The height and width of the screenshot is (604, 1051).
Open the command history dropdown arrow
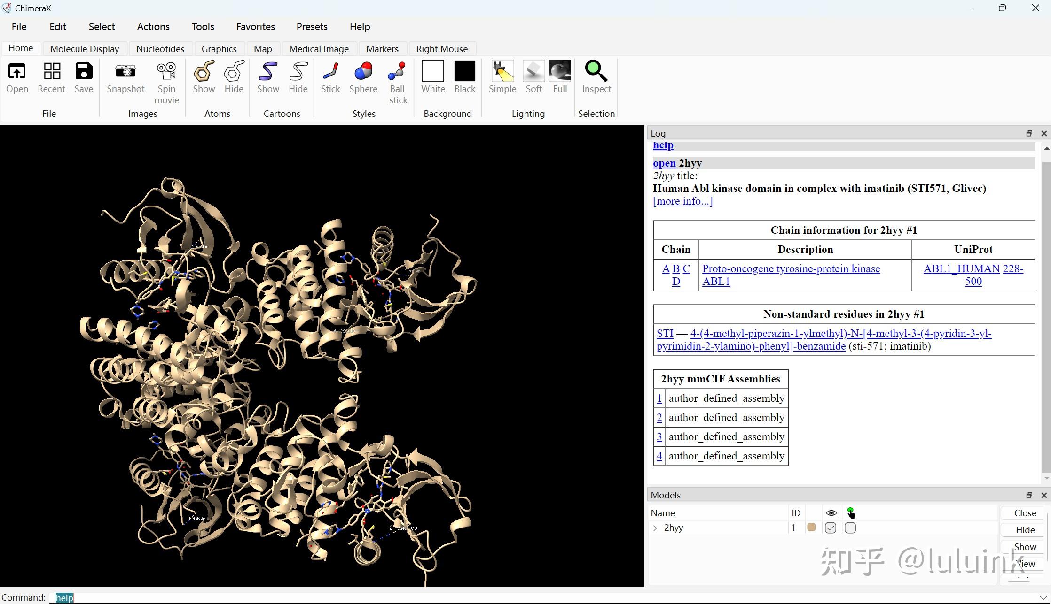pyautogui.click(x=1043, y=597)
